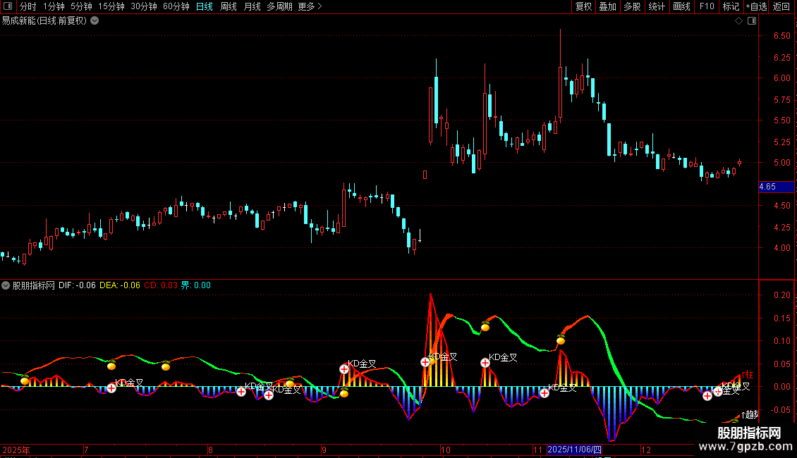Click the KD金叉 plus marker near September
The image size is (797, 458).
point(344,369)
